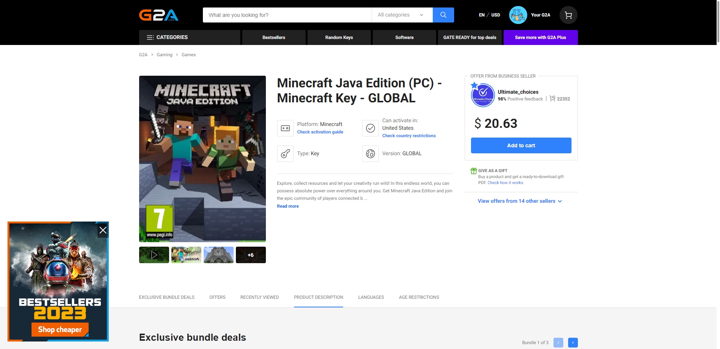Click Shop cheaper button in ad
This screenshot has width=720, height=349.
pos(60,330)
